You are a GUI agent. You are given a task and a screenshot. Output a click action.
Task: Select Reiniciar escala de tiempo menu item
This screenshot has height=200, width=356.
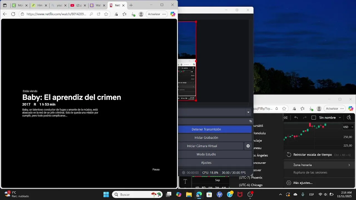pyautogui.click(x=319, y=155)
